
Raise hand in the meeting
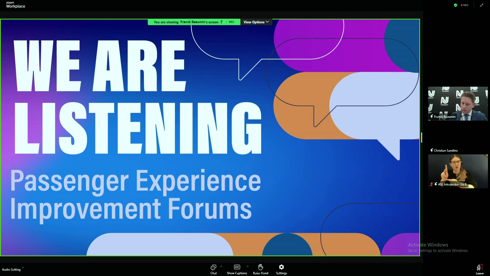pyautogui.click(x=260, y=267)
